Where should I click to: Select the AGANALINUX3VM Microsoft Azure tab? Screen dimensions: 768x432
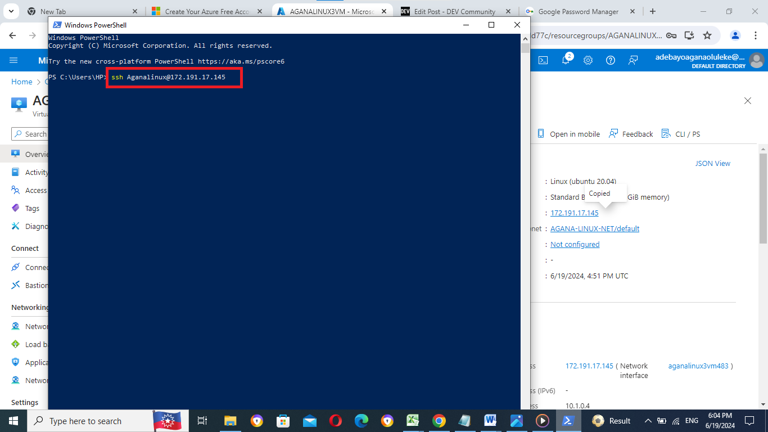(x=333, y=11)
